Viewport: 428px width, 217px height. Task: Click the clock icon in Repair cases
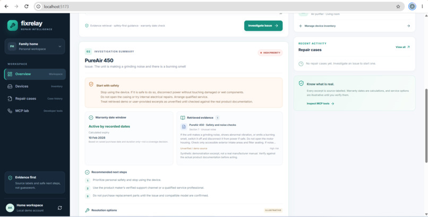click(x=301, y=64)
